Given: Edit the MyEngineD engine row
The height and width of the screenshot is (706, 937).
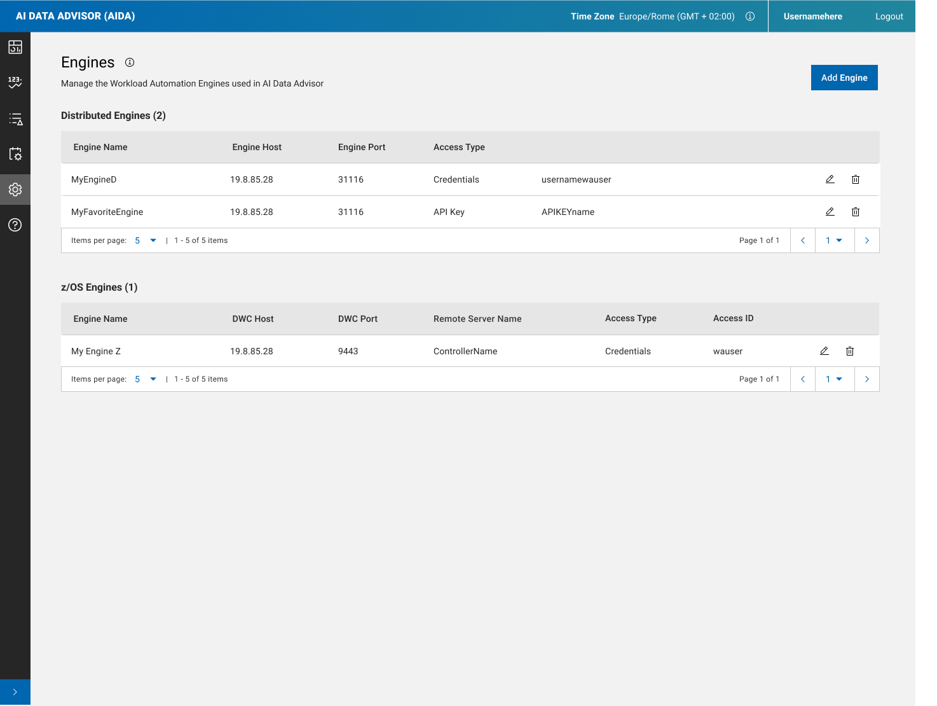Looking at the screenshot, I should (x=830, y=179).
